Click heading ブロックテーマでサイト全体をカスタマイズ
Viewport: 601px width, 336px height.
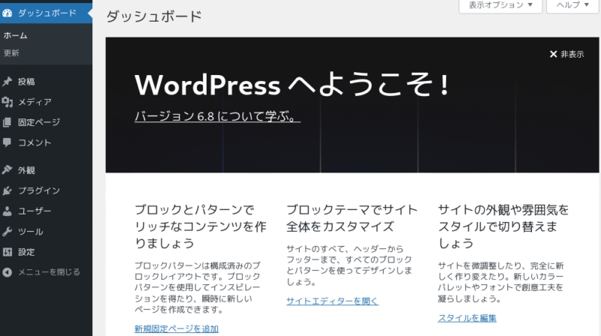(x=352, y=218)
